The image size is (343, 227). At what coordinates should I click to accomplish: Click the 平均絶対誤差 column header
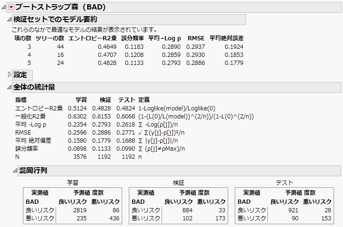(228, 38)
